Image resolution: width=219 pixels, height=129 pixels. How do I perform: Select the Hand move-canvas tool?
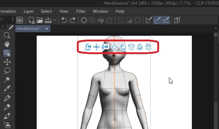pyautogui.click(x=7, y=44)
